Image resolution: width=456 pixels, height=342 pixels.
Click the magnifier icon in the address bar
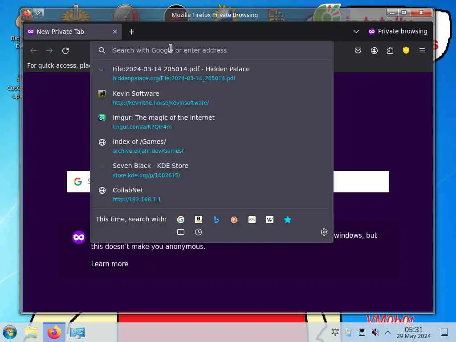point(102,50)
